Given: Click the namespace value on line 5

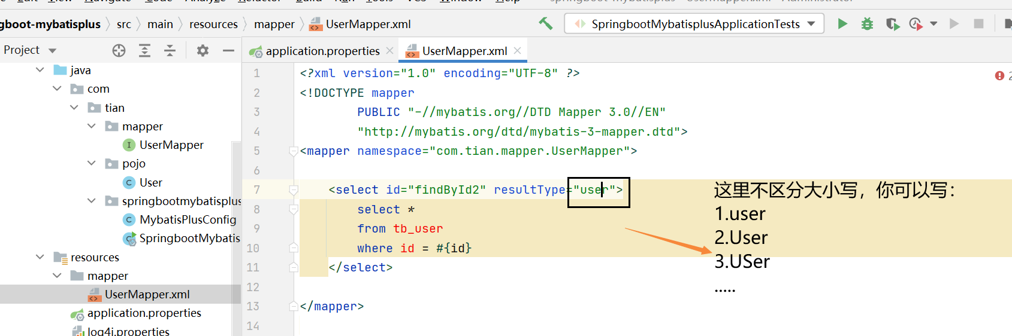Looking at the screenshot, I should point(530,151).
